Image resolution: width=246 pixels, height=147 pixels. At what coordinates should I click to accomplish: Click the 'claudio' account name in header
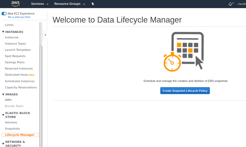click(242, 4)
